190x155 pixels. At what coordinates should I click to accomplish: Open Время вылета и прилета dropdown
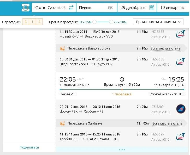pyautogui.click(x=158, y=22)
